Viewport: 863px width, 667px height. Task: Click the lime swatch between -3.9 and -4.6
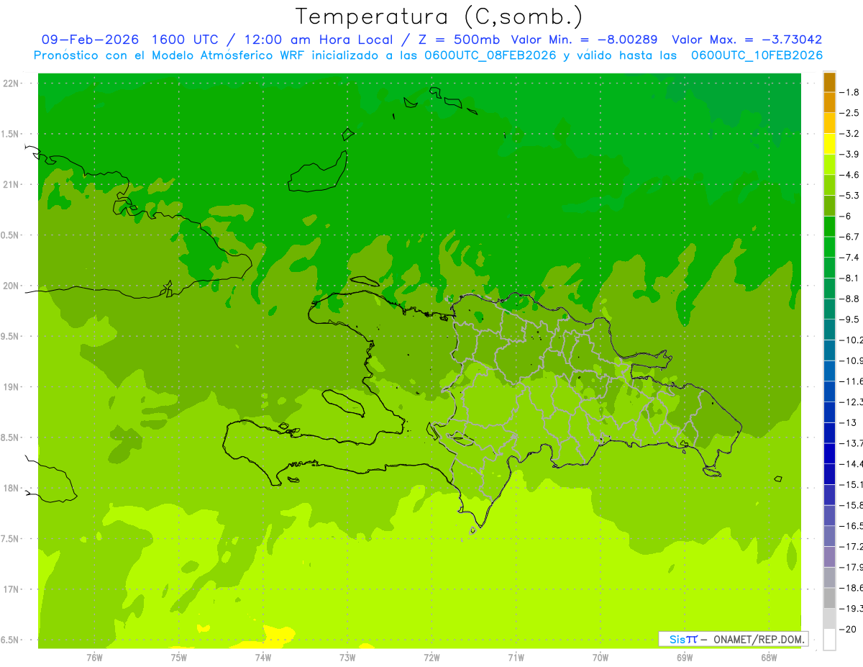[x=829, y=165]
